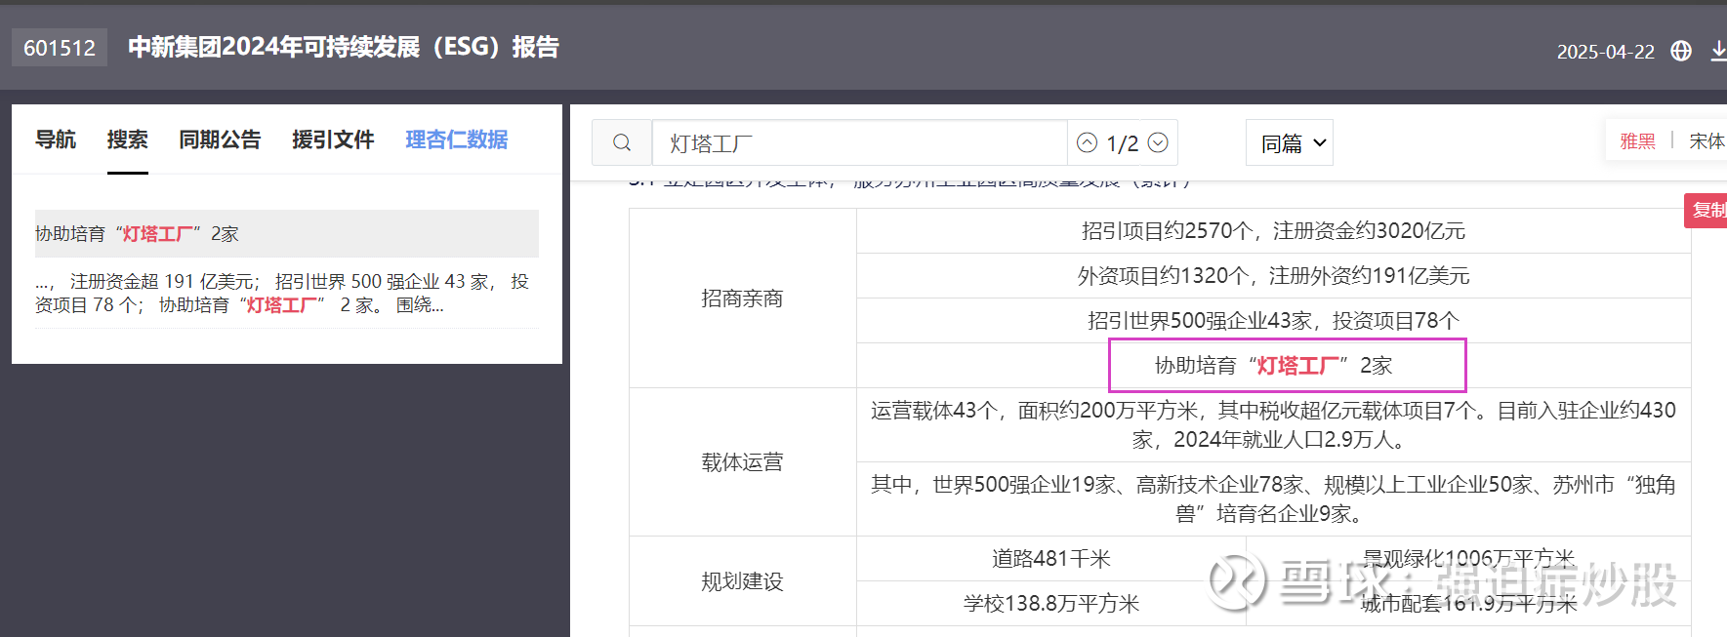Select first search result 协助培育灯塔工厂2家

pyautogui.click(x=287, y=233)
